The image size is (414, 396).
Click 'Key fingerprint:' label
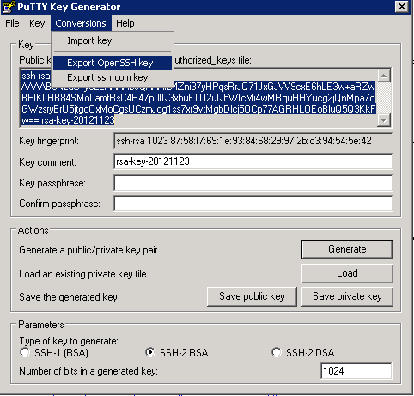[49, 141]
